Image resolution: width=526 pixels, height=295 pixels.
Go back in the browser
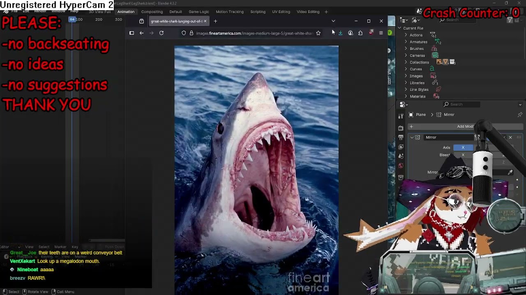point(141,33)
